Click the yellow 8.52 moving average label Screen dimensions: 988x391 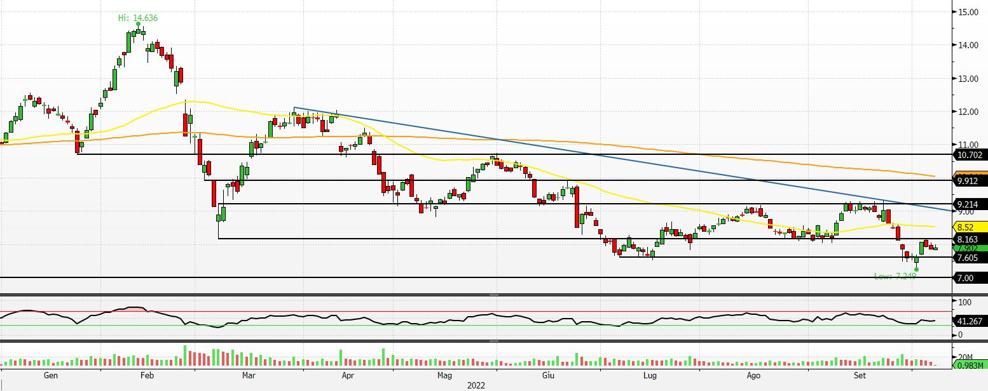pyautogui.click(x=970, y=227)
